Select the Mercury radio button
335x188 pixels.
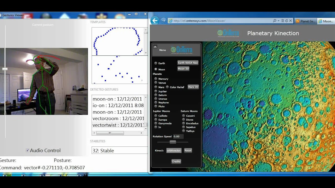156,79
